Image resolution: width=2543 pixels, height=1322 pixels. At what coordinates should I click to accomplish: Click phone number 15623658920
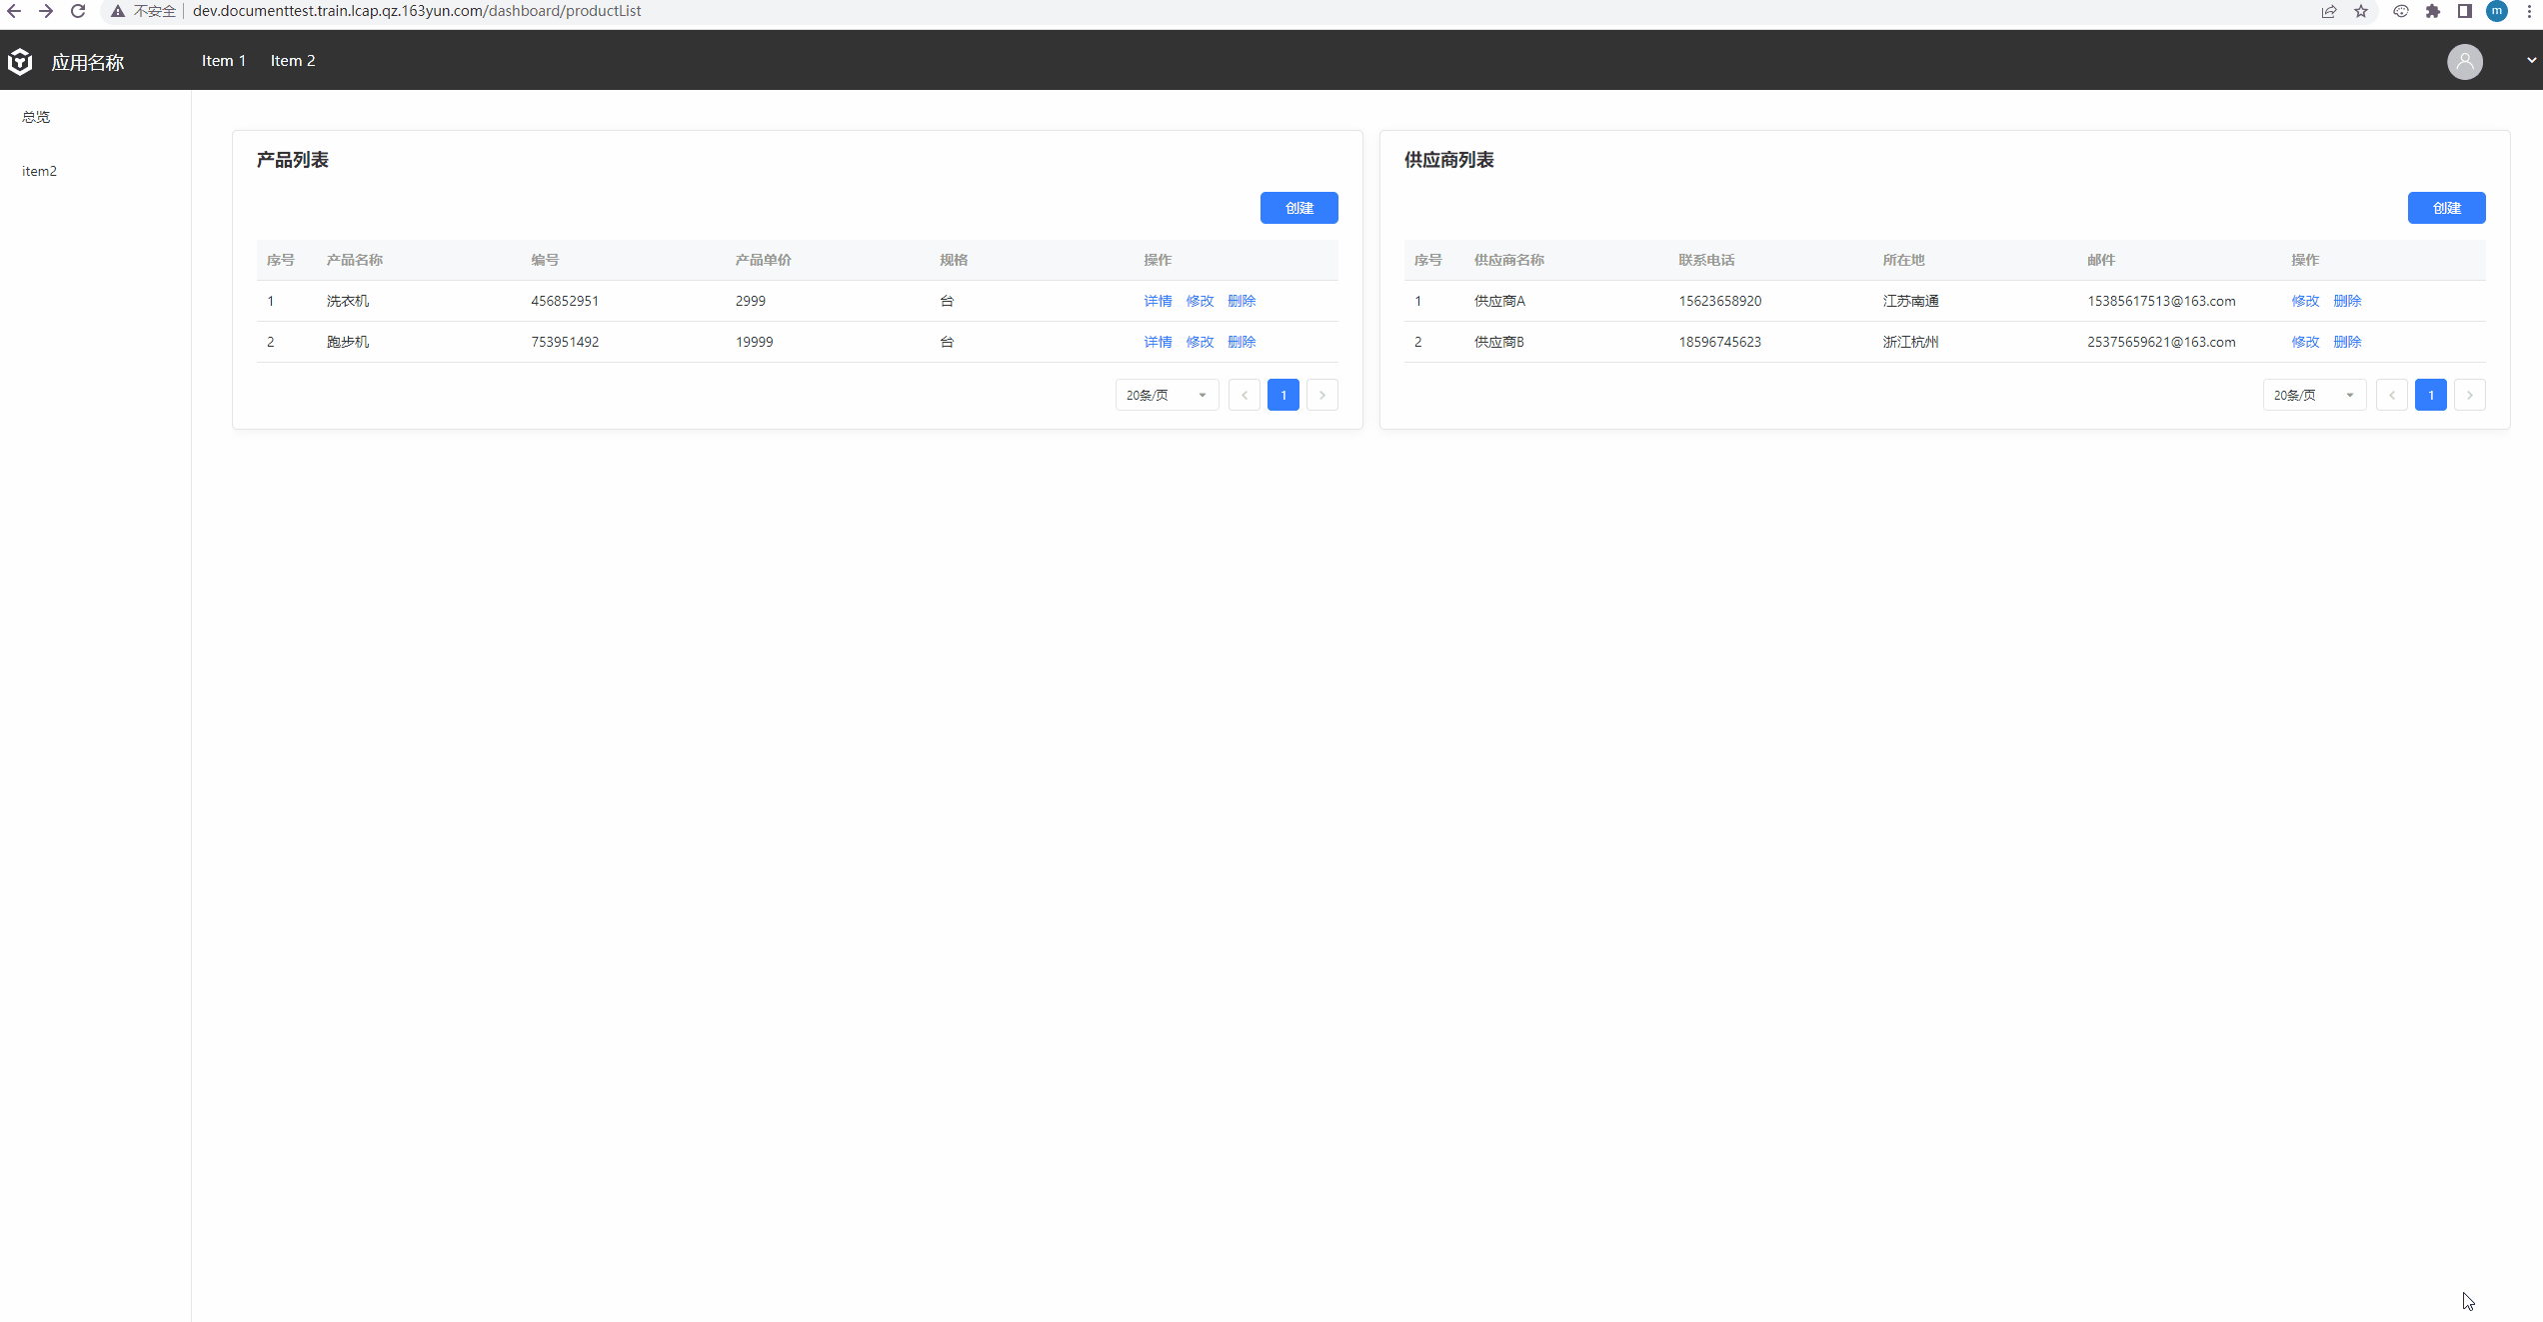[1719, 301]
